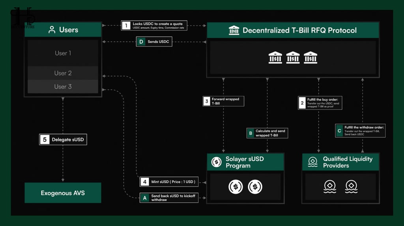Image resolution: width=404 pixels, height=226 pixels.
Task: Select the rightmost of three bank icons
Action: click(310, 58)
